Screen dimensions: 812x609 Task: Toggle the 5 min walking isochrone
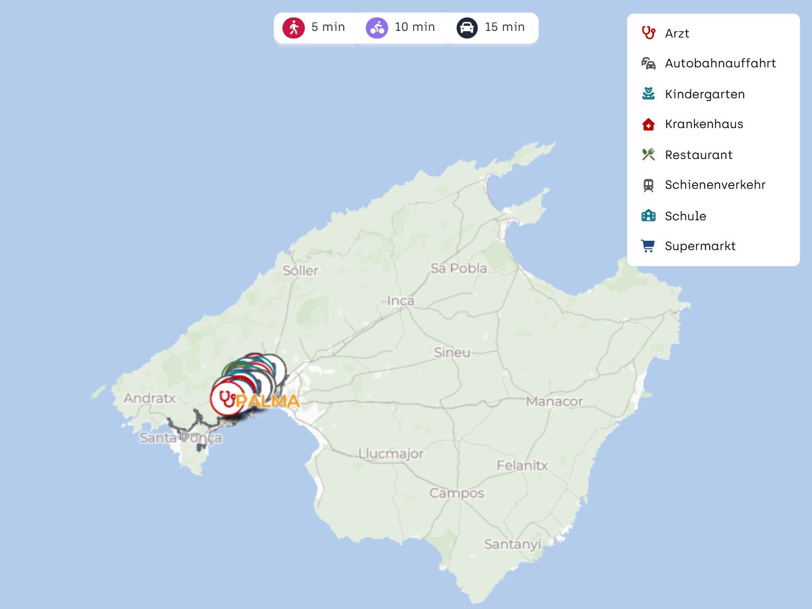pos(328,27)
